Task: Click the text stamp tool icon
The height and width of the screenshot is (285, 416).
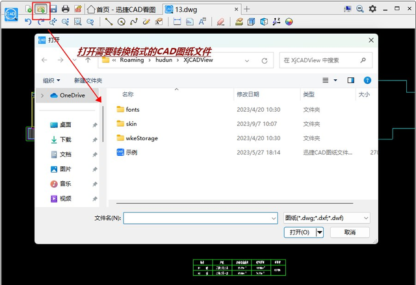Action: coord(159,21)
